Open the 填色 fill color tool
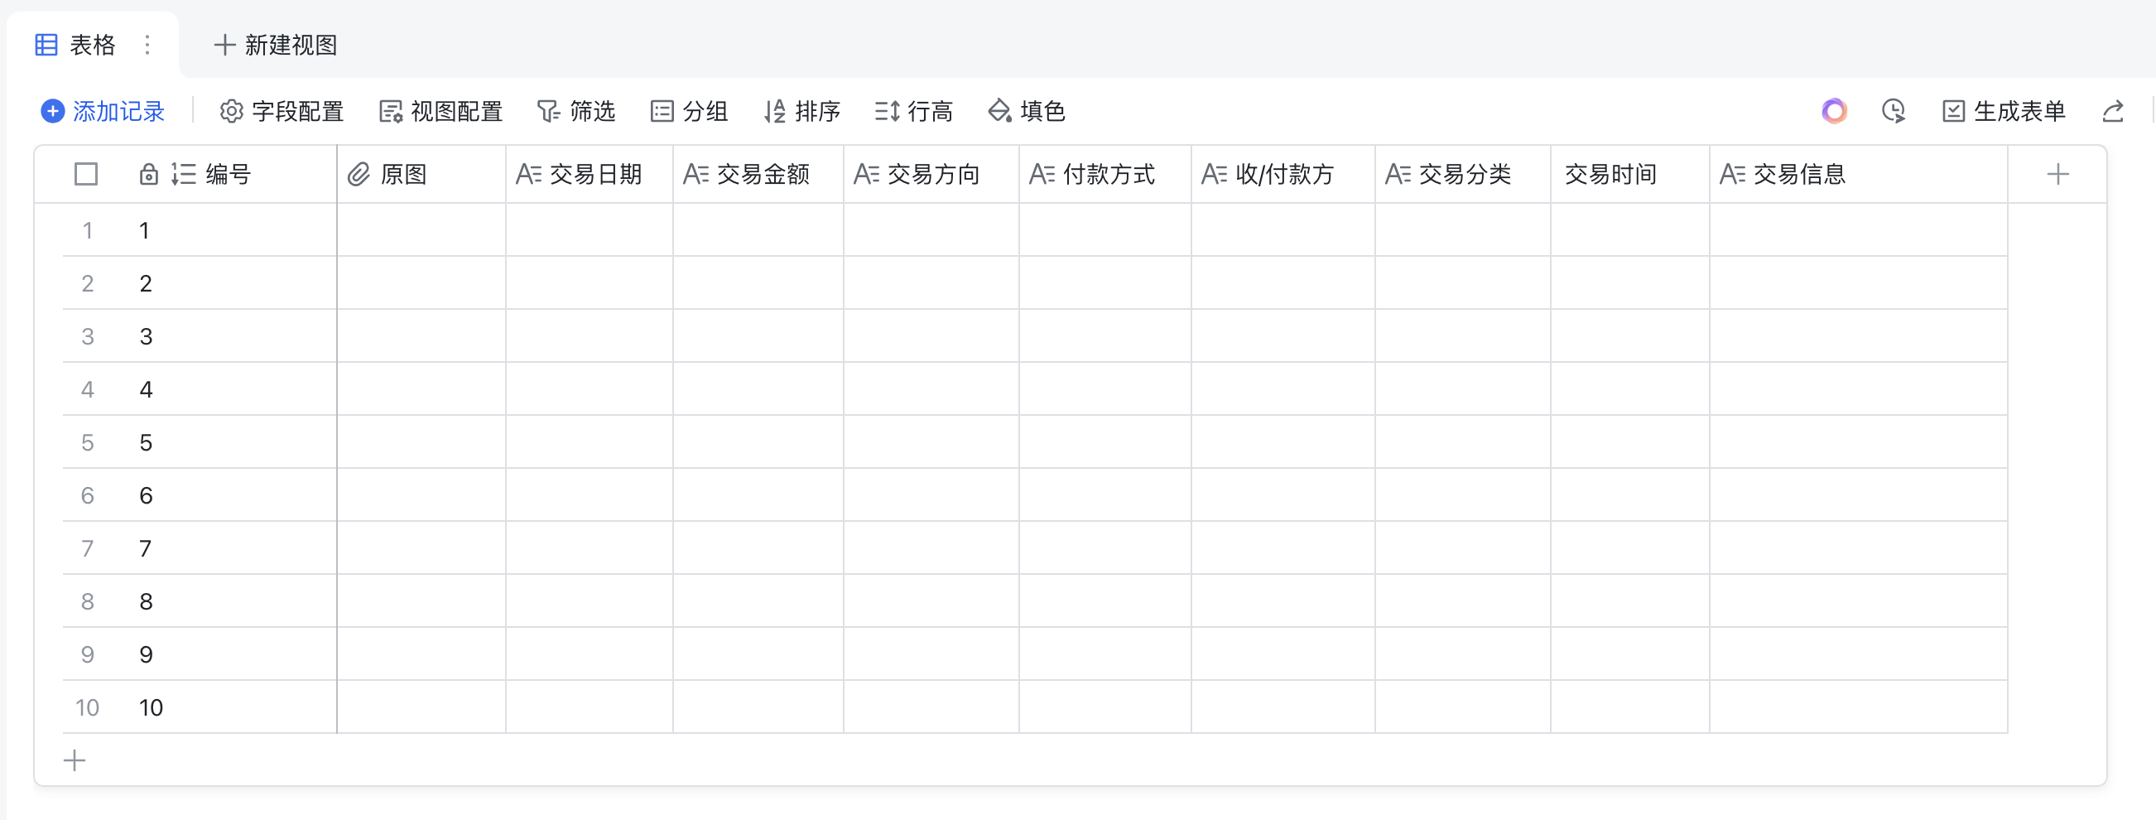Screen dimensions: 2156x820 [x=1027, y=111]
